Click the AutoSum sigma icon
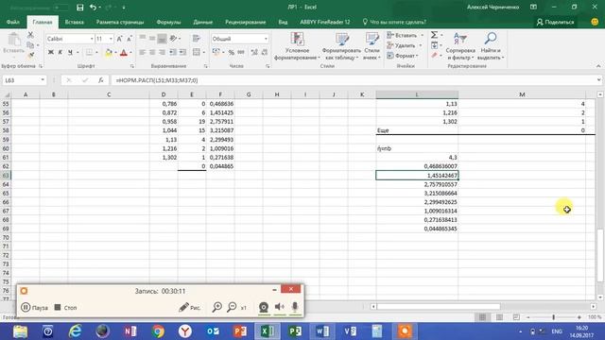605x340 pixels. [434, 35]
